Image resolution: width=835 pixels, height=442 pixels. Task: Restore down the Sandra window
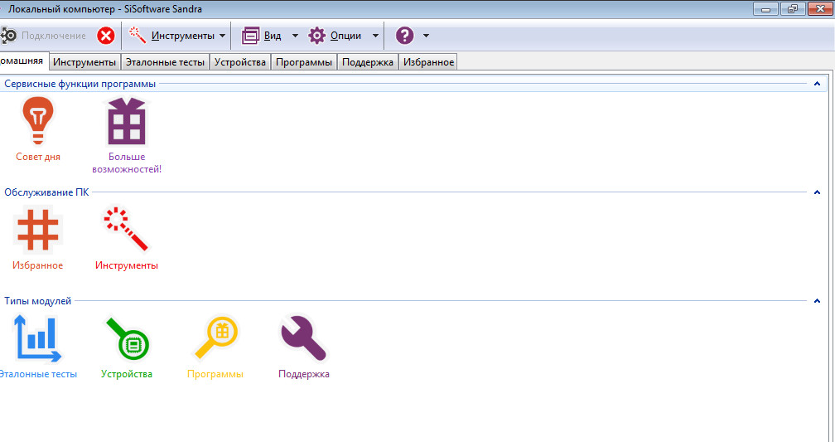coord(793,9)
